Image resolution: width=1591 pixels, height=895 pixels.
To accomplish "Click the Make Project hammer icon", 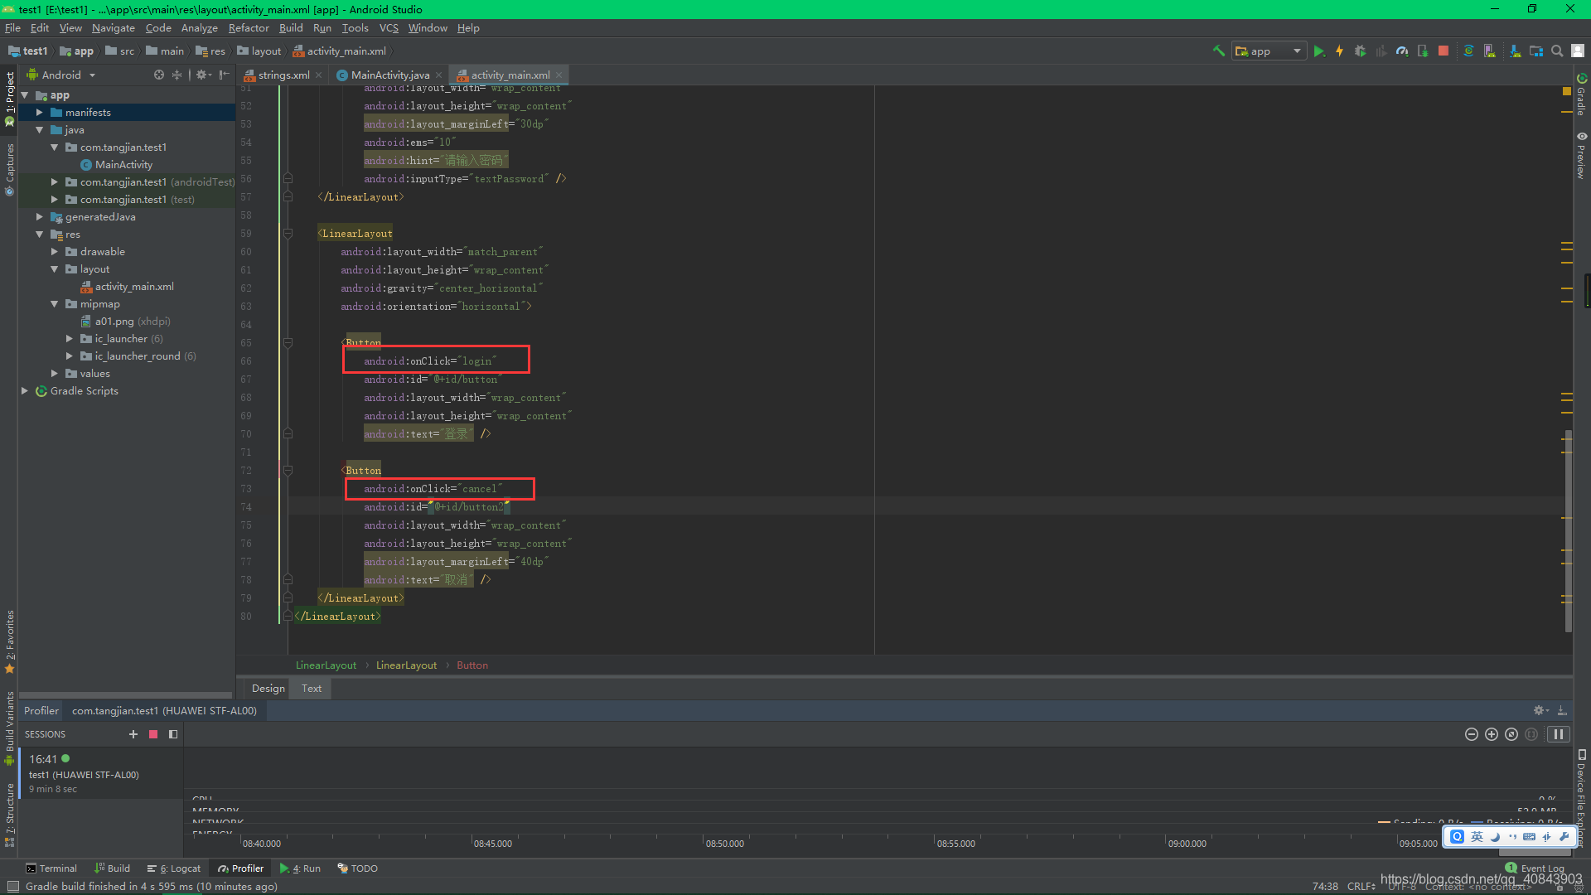I will coord(1218,51).
